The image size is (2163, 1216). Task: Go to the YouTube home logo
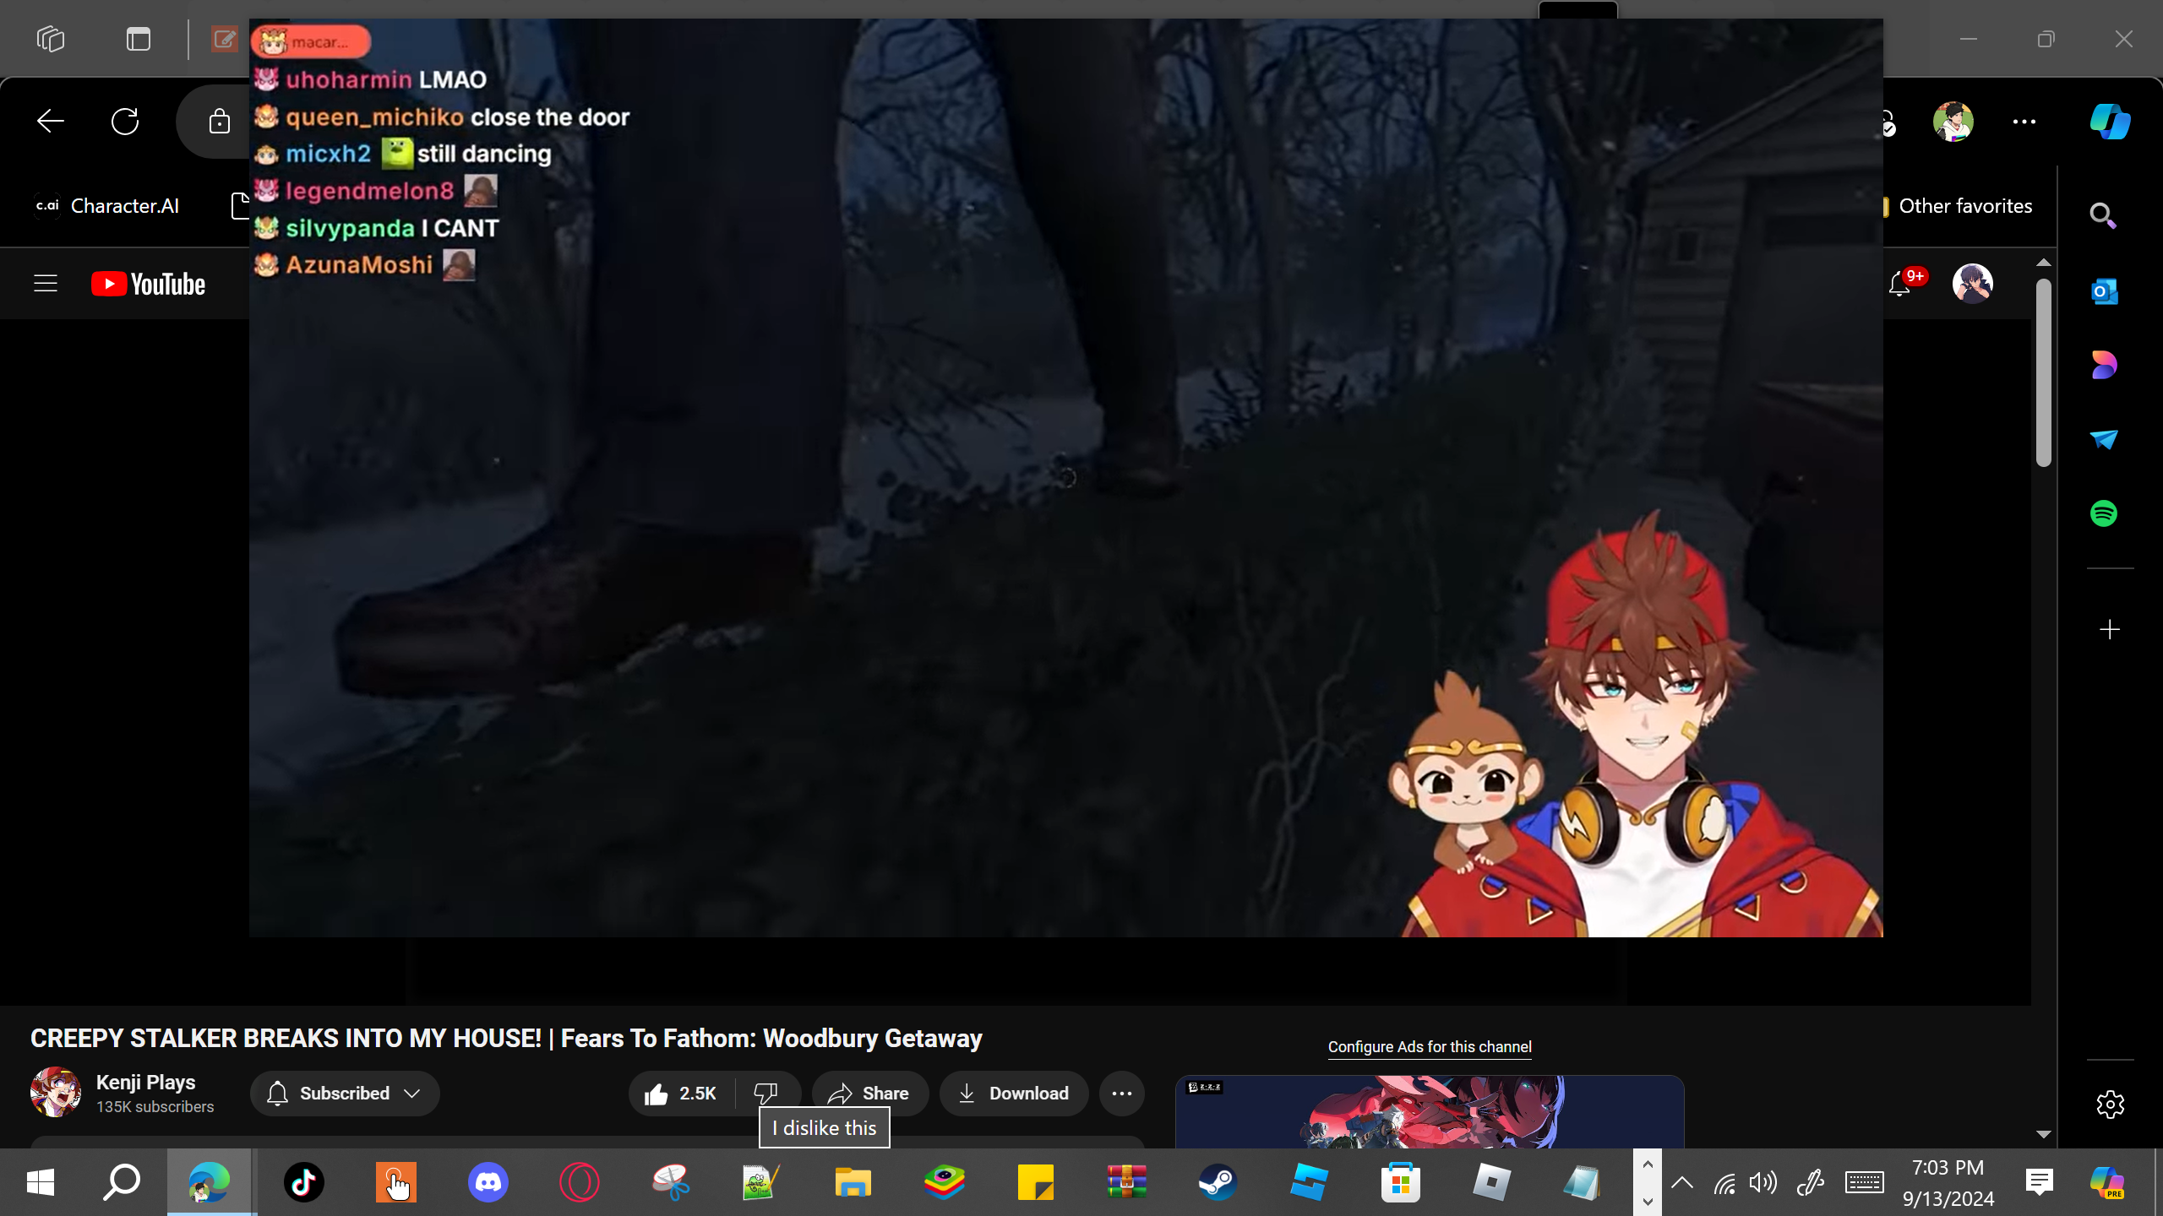click(149, 284)
